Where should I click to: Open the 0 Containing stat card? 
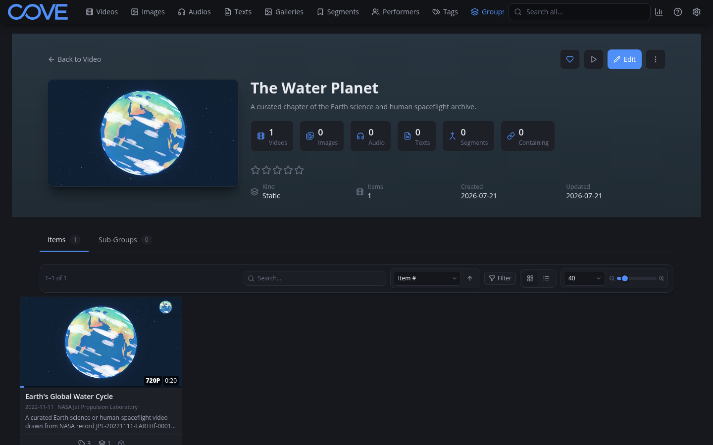[x=528, y=136]
